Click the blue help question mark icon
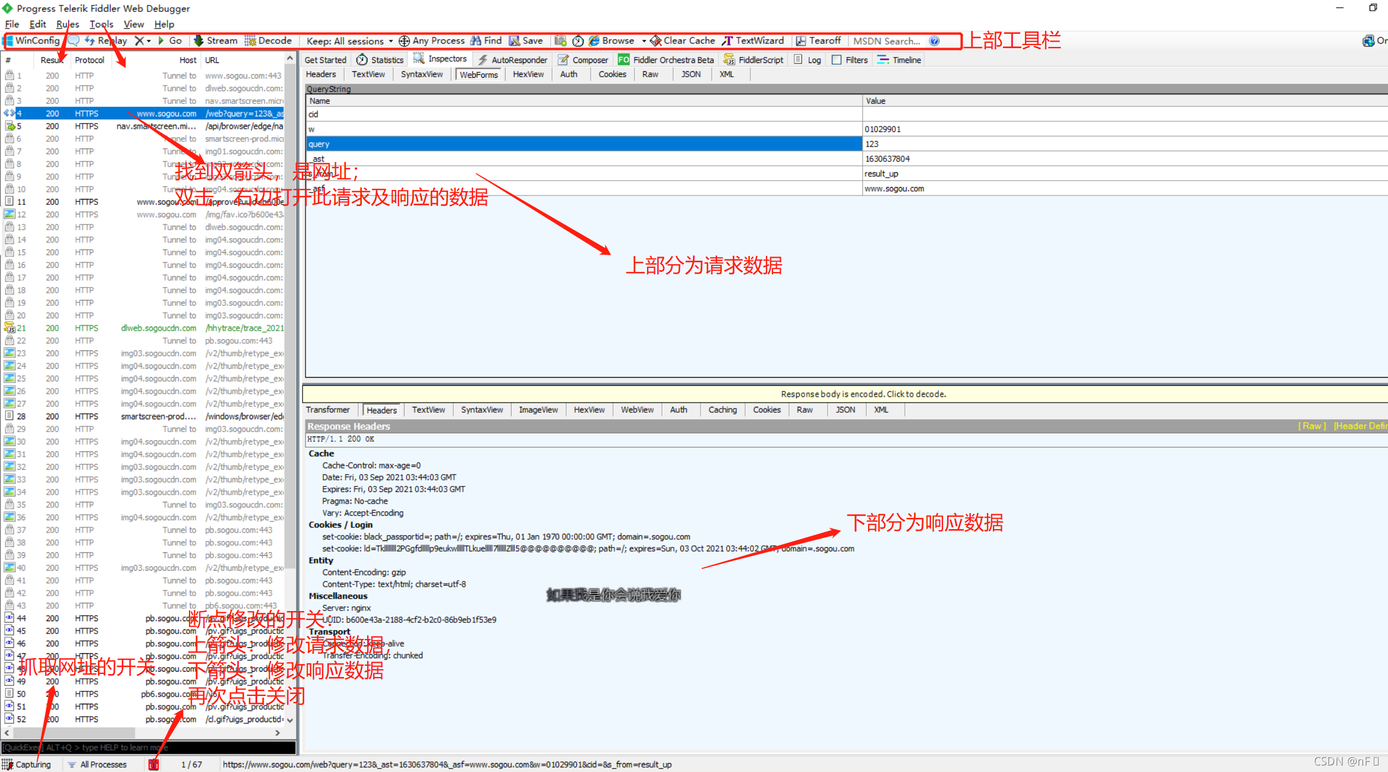This screenshot has width=1388, height=772. click(x=934, y=40)
